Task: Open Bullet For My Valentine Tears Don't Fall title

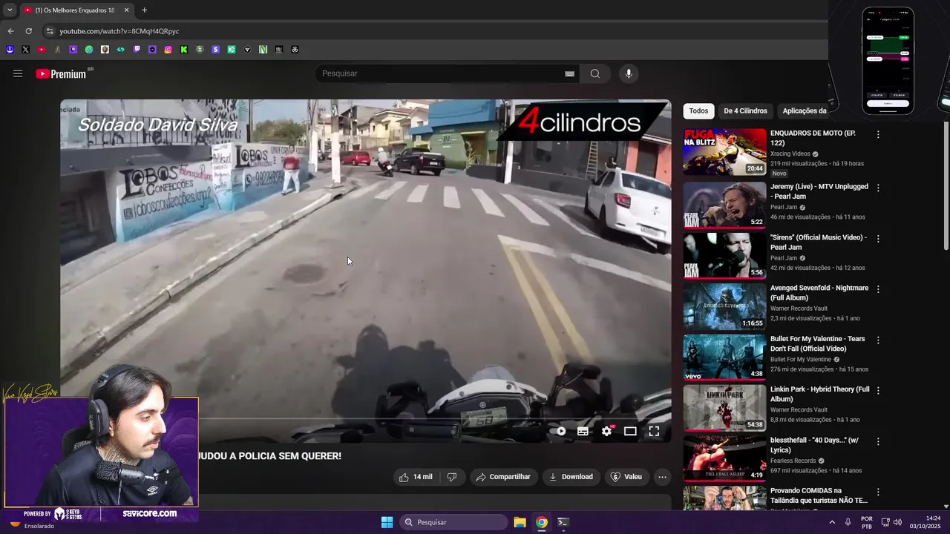Action: tap(817, 343)
